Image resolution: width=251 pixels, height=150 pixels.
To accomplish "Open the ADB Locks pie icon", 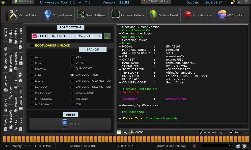I will [222, 14].
